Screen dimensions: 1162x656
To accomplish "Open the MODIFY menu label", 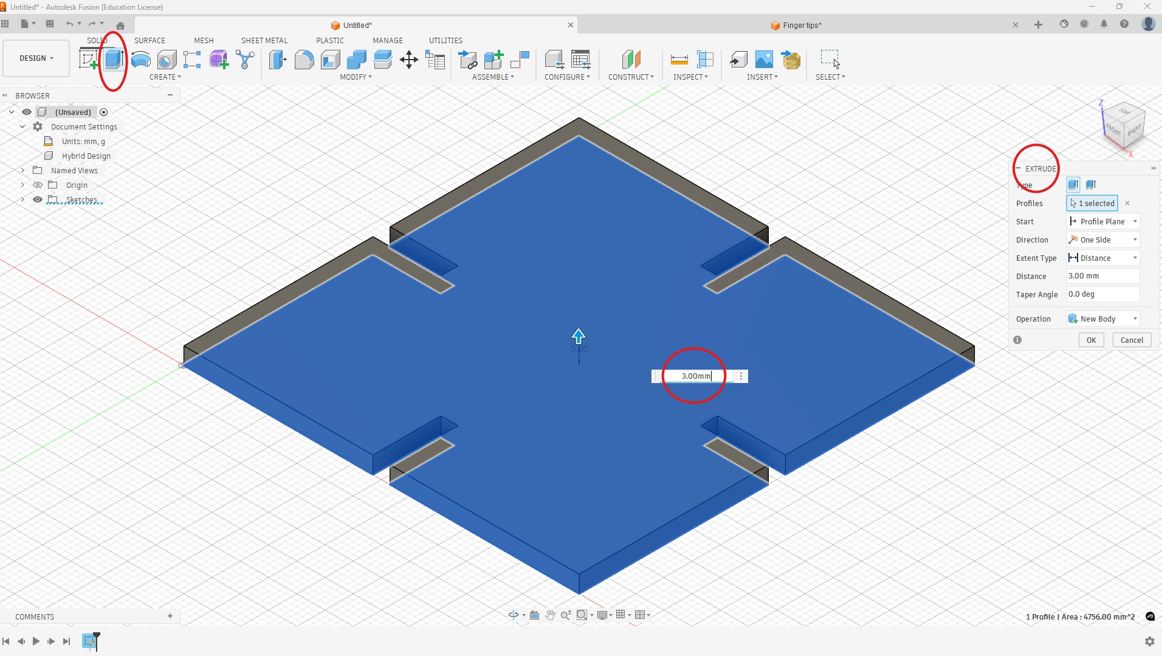I will click(356, 77).
